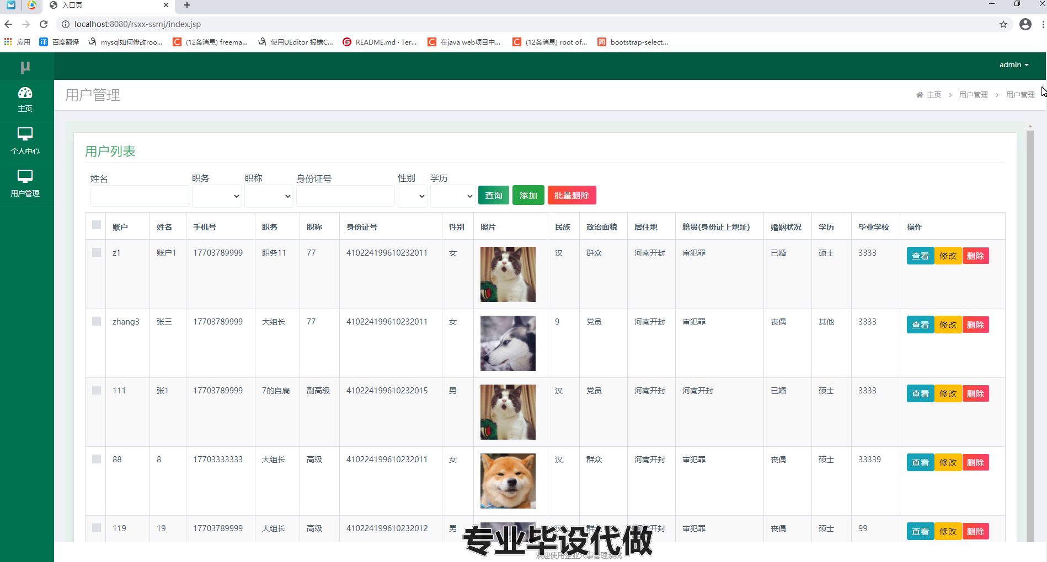Screen dimensions: 1047x562
Task: Click 修改 for the account 88 row
Action: pos(948,462)
